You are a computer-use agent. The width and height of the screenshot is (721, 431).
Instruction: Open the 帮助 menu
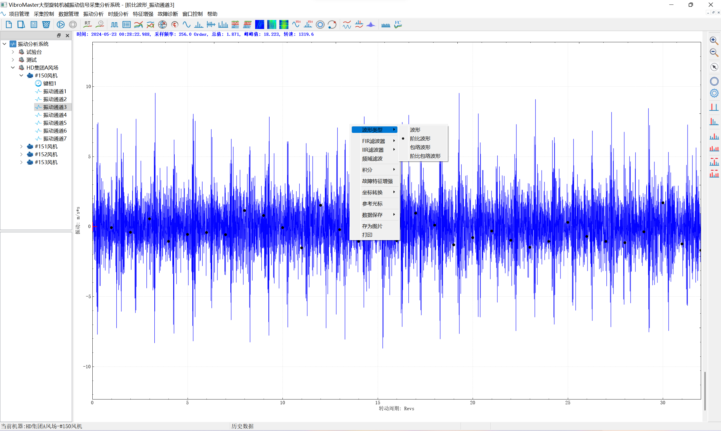(212, 14)
